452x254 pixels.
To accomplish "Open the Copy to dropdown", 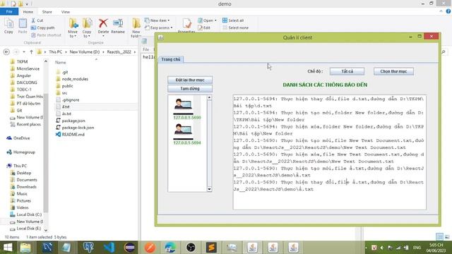I will (87, 34).
